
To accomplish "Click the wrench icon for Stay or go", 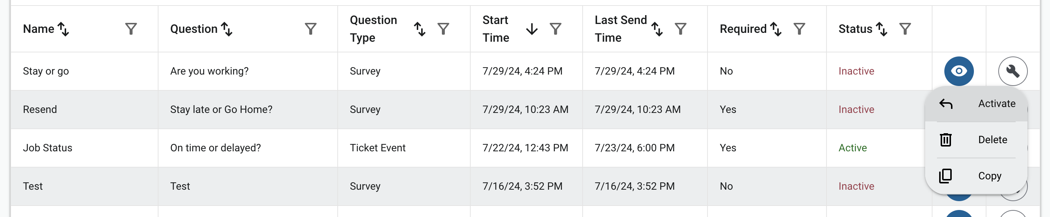I will click(1012, 71).
